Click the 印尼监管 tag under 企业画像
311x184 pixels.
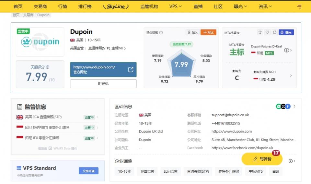[x=170, y=171]
